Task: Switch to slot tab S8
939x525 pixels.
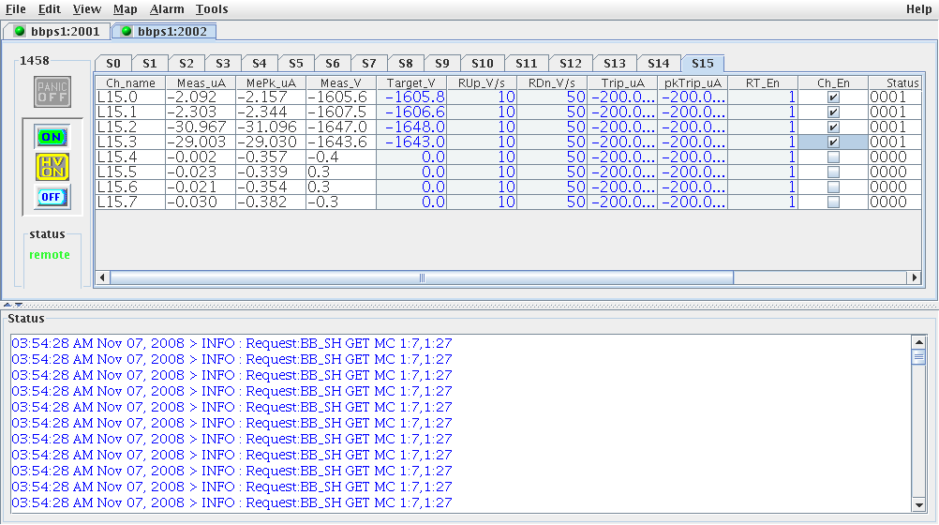Action: (x=406, y=64)
